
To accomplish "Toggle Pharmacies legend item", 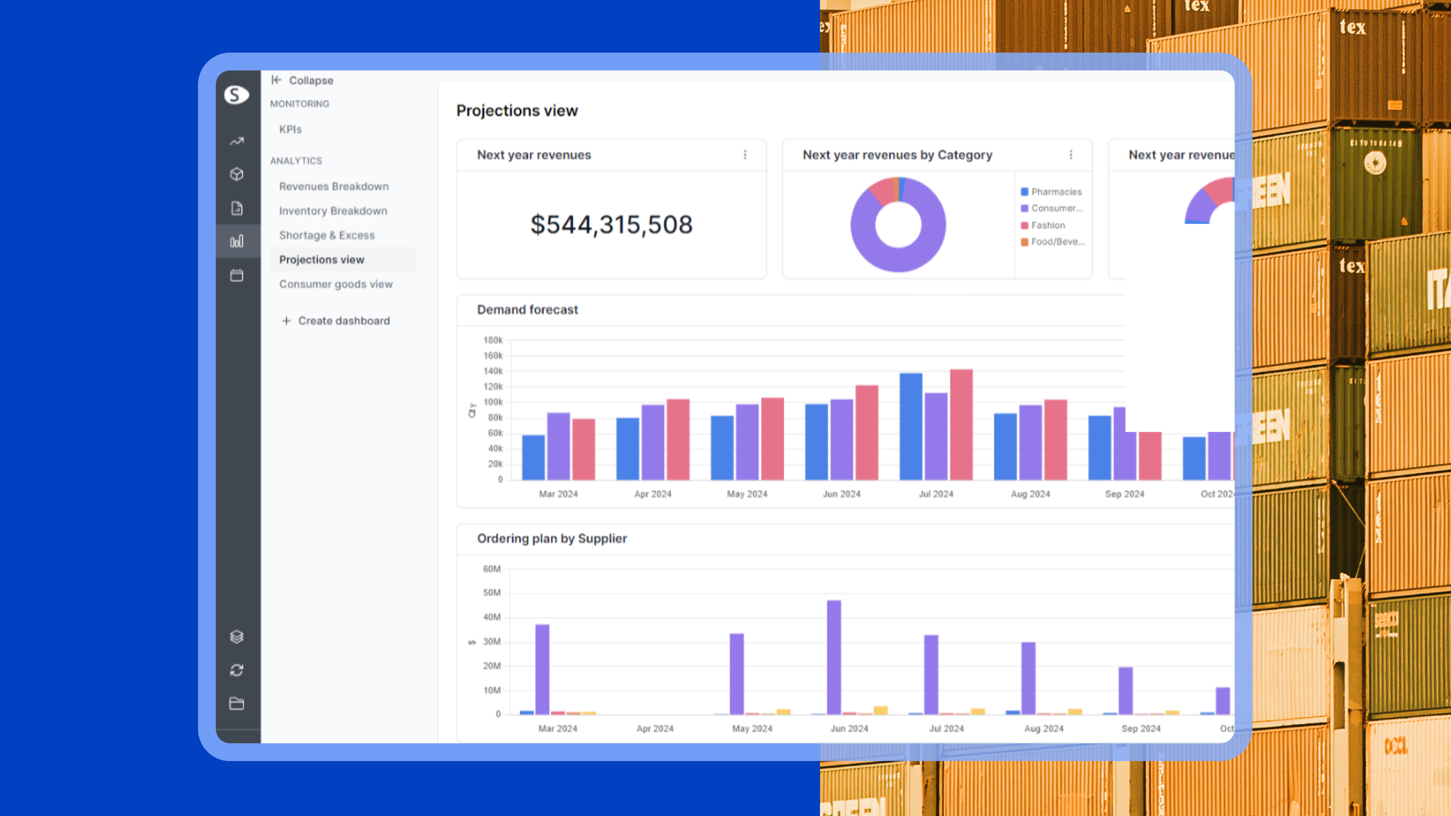I will click(1051, 192).
